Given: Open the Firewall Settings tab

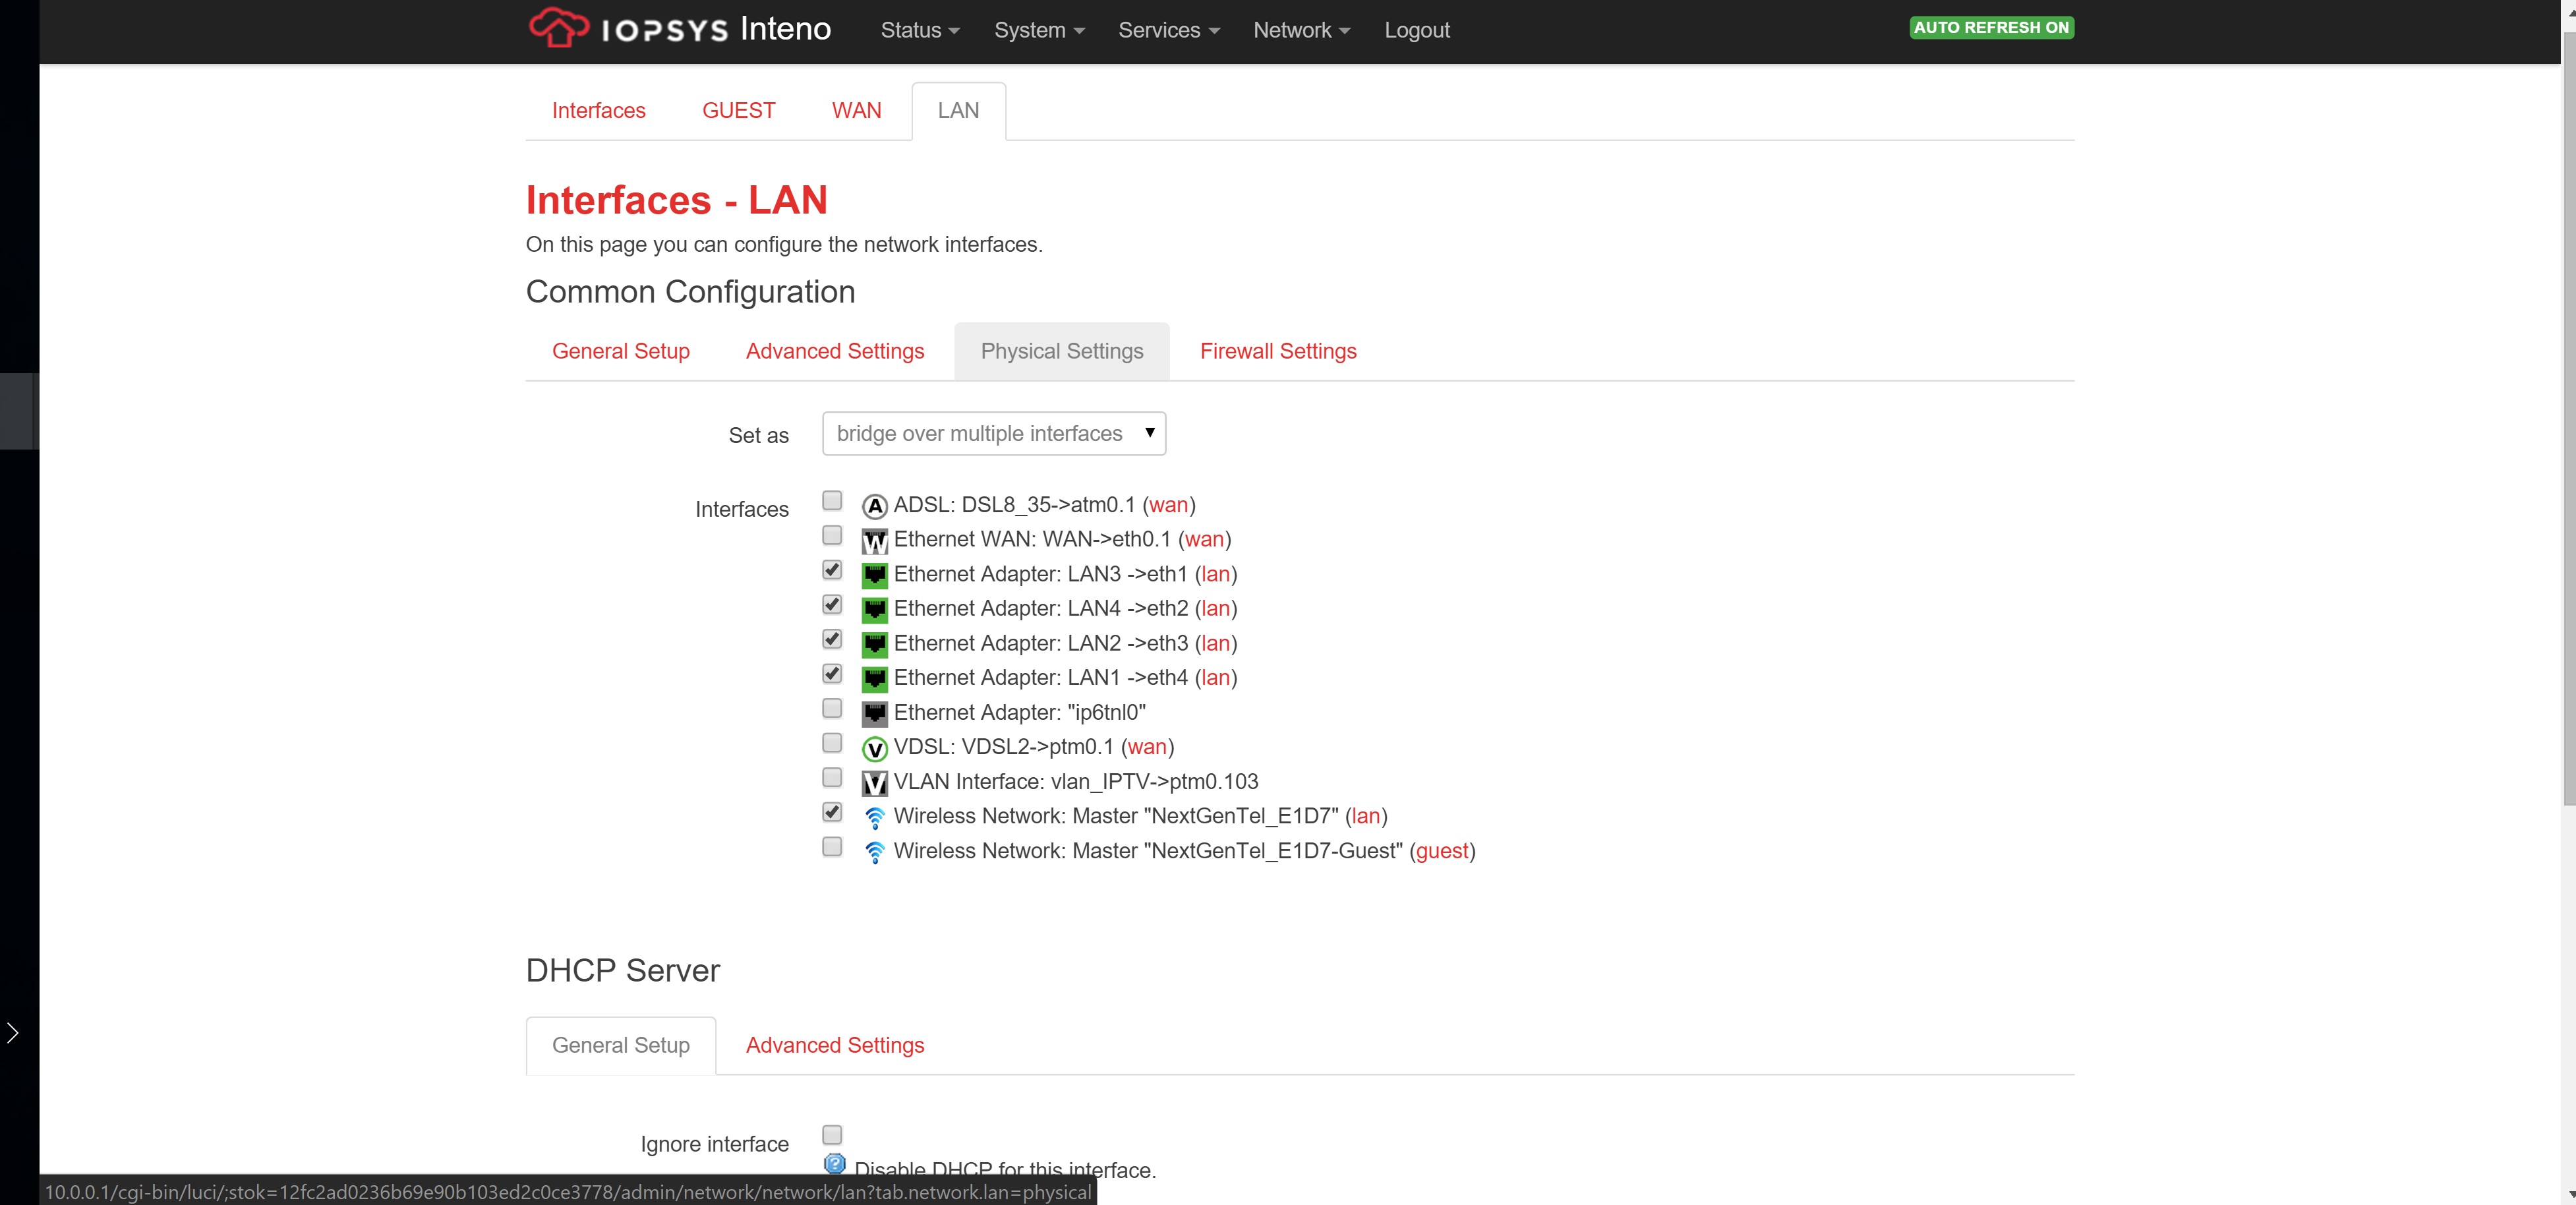Looking at the screenshot, I should click(x=1277, y=351).
